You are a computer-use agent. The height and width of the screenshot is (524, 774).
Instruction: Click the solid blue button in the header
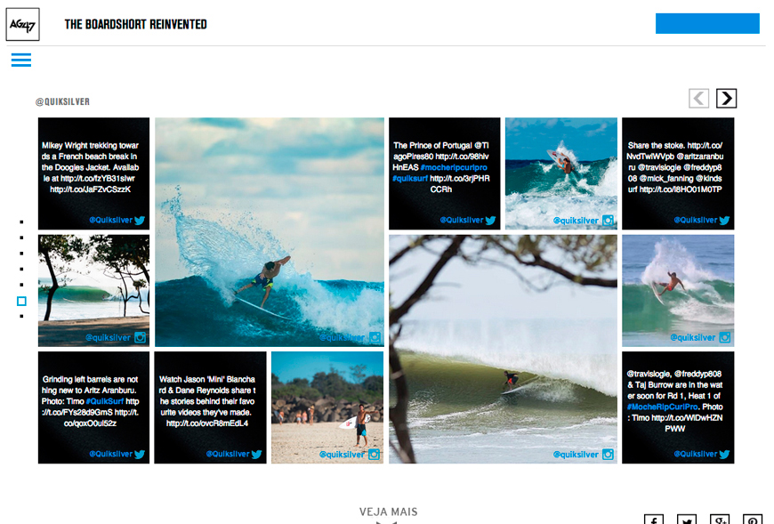(707, 24)
